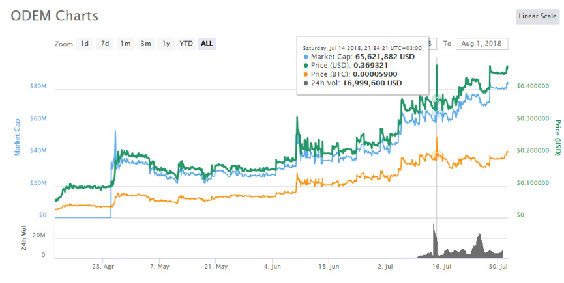
Task: Click green price marker at Jul 14
Action: 437,99
